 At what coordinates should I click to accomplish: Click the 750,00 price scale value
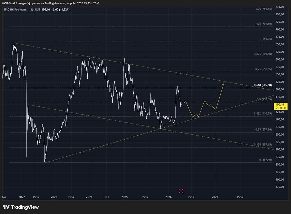coord(280,14)
